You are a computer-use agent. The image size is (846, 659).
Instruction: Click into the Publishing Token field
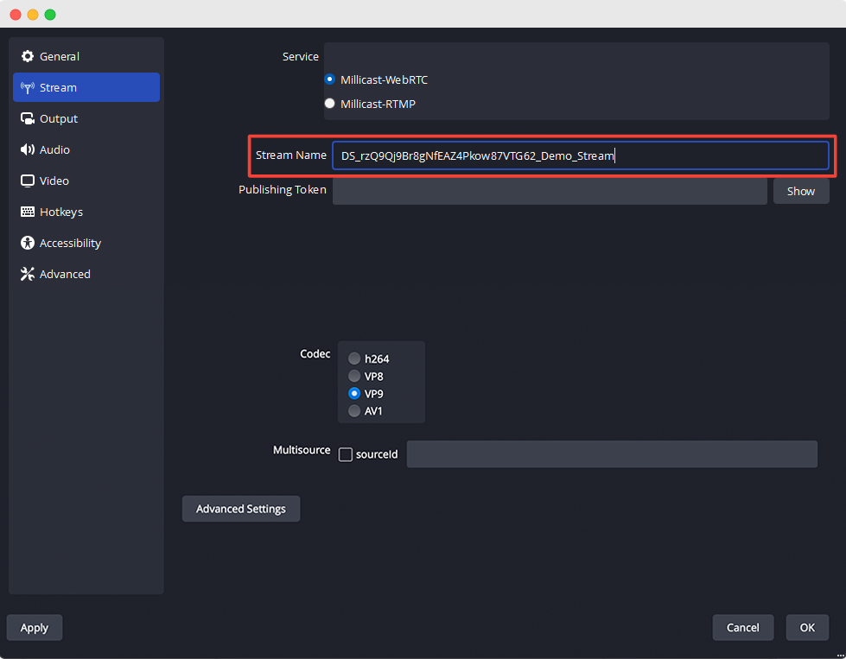(550, 191)
